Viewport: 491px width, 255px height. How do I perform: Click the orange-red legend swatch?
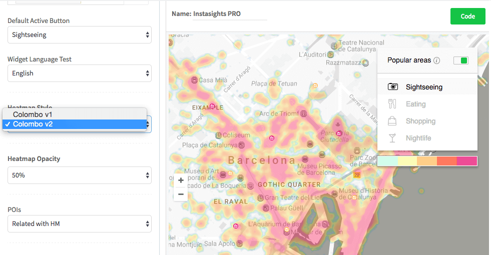(x=447, y=161)
